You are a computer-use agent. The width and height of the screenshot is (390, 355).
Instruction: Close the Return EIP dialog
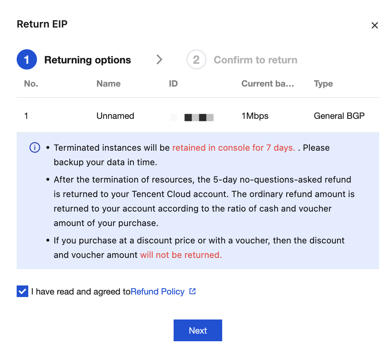[374, 25]
